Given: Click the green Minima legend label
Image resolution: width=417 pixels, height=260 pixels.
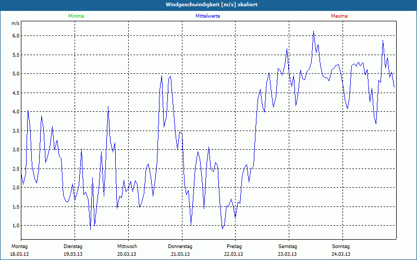Looking at the screenshot, I should click(x=76, y=16).
